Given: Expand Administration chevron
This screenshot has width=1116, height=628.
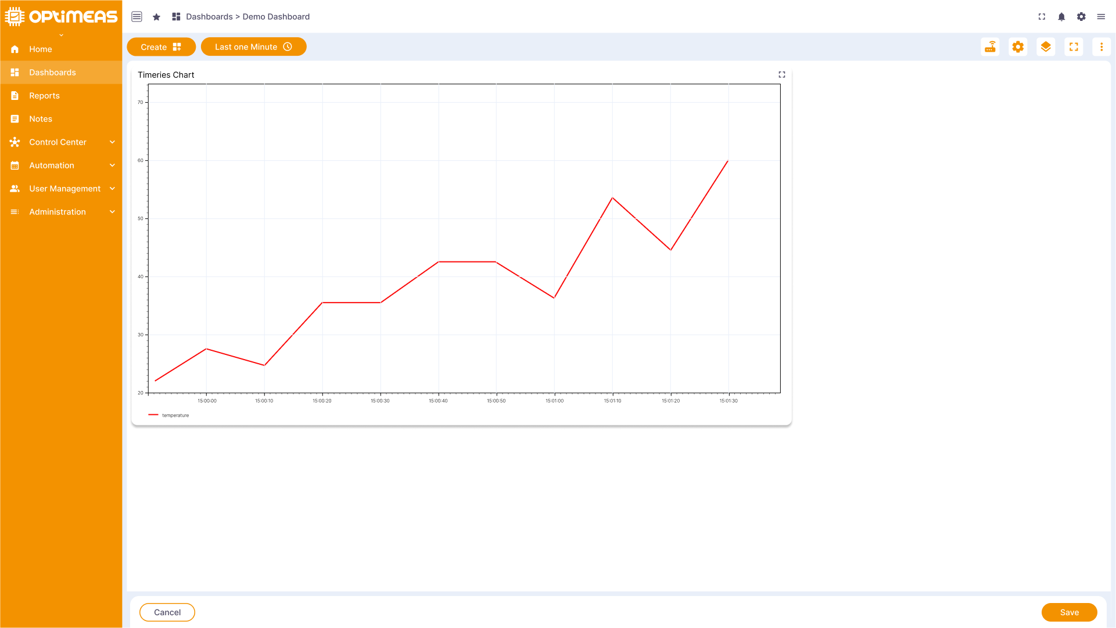Looking at the screenshot, I should (x=112, y=212).
